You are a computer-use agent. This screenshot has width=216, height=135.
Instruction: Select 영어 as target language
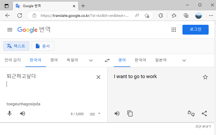pyautogui.click(x=122, y=60)
